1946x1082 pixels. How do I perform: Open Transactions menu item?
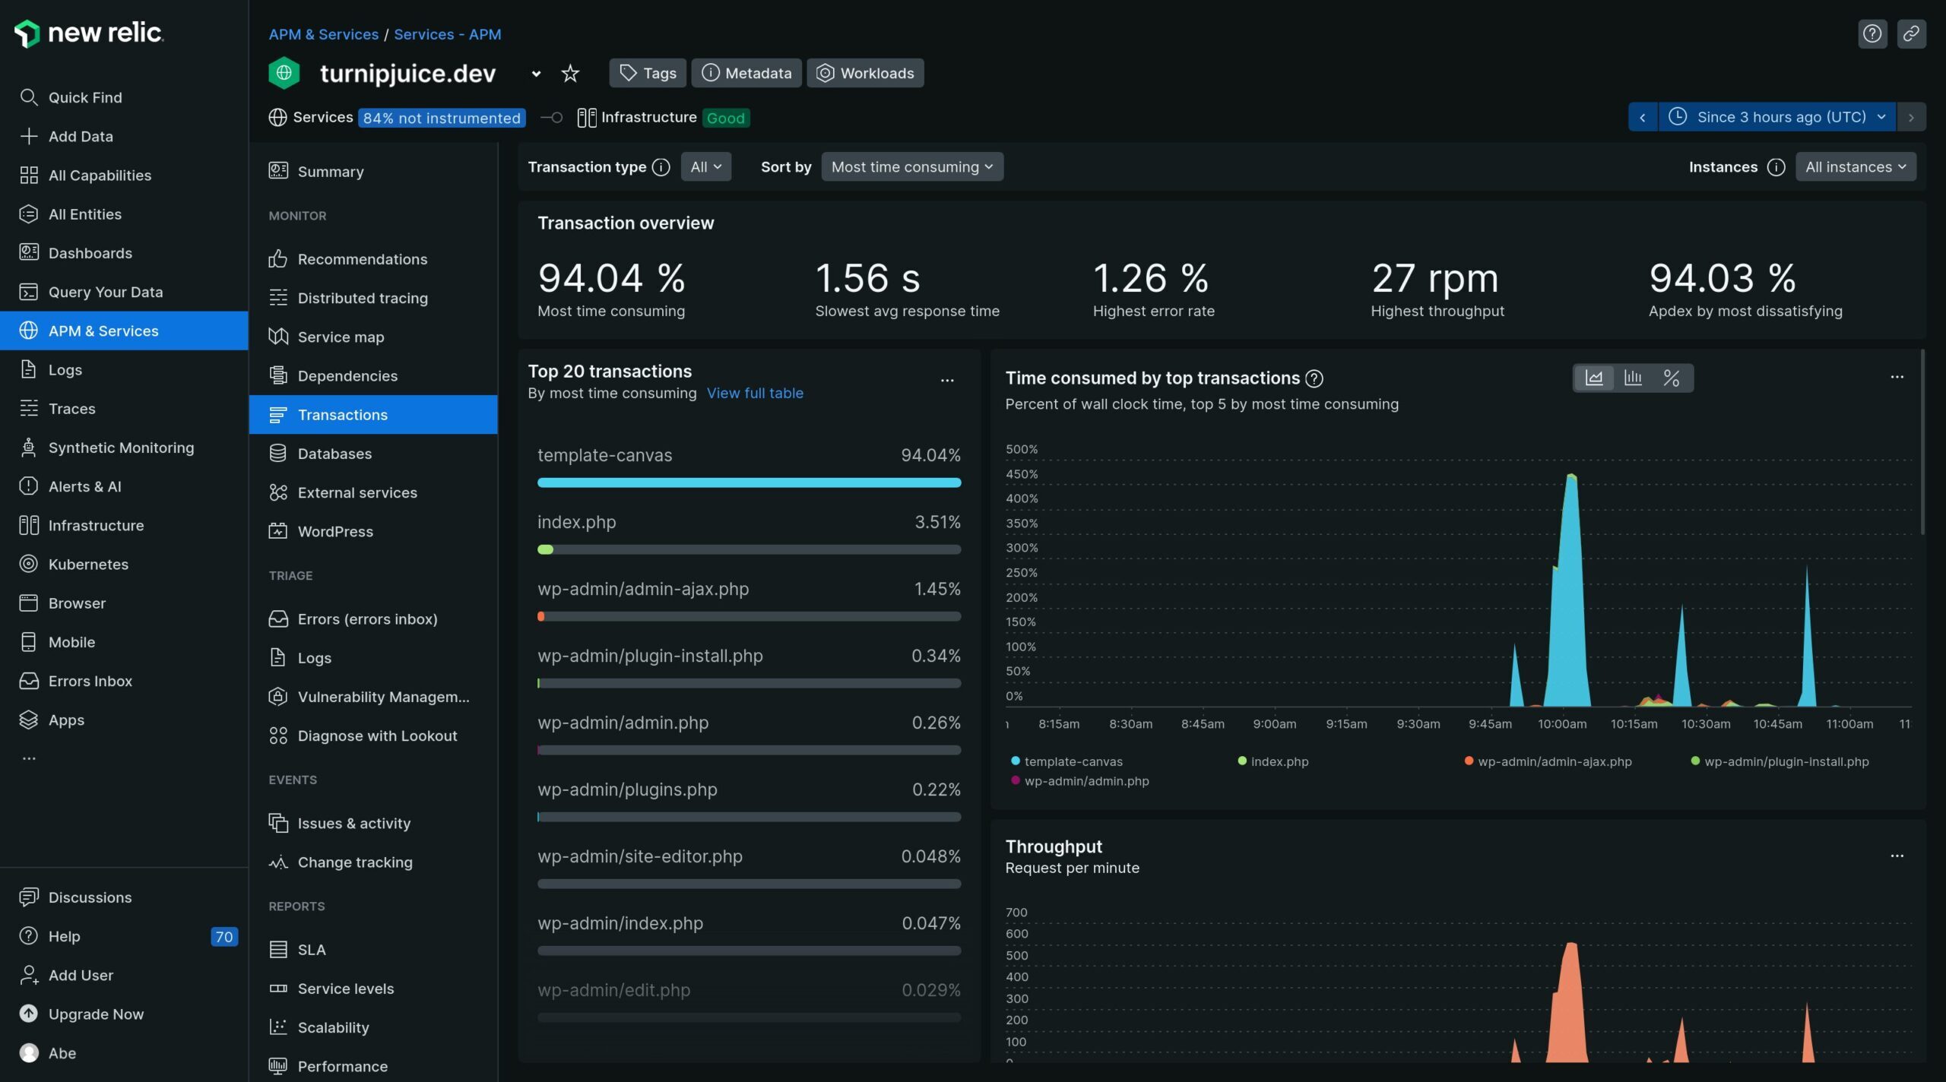tap(373, 415)
